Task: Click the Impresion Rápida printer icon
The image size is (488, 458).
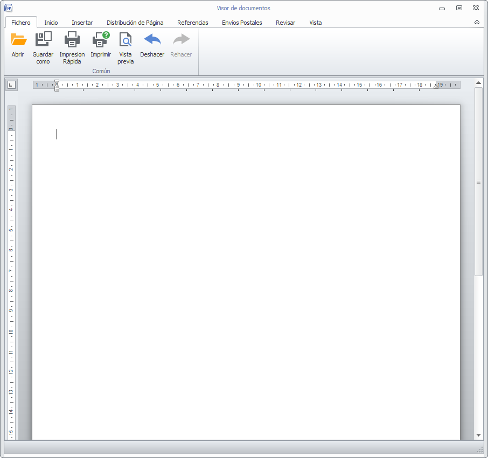Action: (x=72, y=40)
